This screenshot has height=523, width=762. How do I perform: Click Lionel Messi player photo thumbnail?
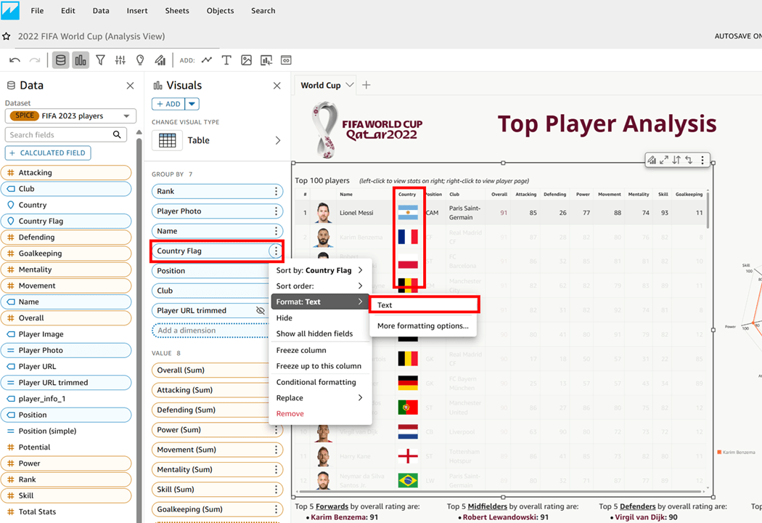pos(323,213)
